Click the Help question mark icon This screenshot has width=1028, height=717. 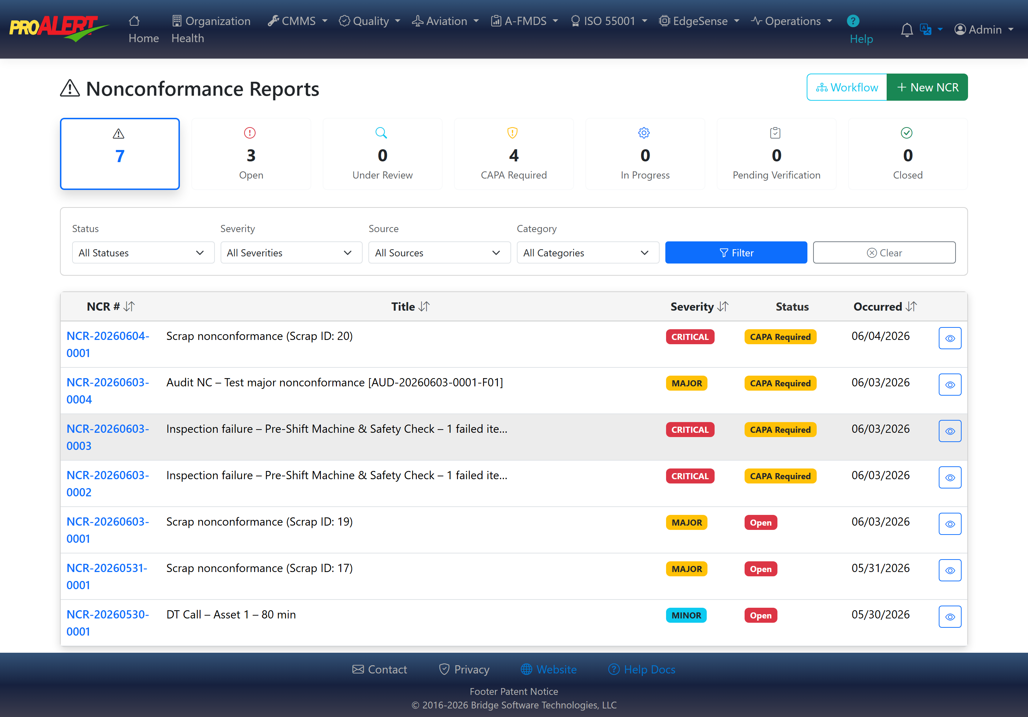coord(853,21)
